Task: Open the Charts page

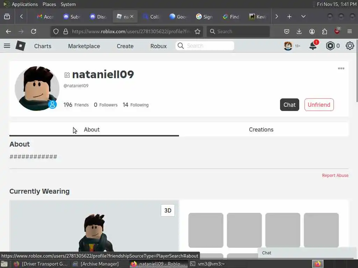Action: (x=43, y=46)
